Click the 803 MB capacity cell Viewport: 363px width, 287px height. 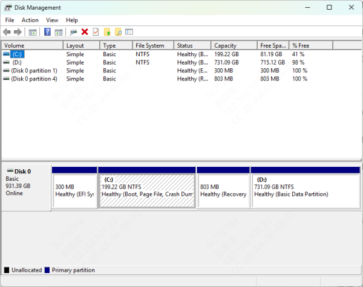pos(223,79)
